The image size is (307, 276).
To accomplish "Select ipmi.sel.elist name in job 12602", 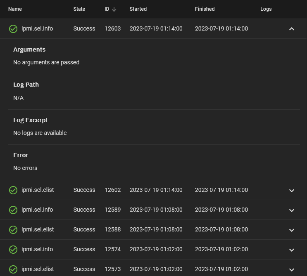I will point(38,190).
